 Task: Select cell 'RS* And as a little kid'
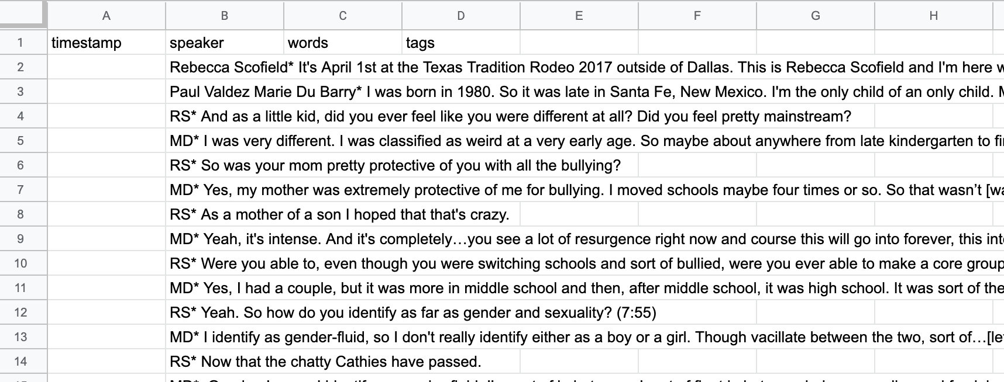(x=225, y=116)
